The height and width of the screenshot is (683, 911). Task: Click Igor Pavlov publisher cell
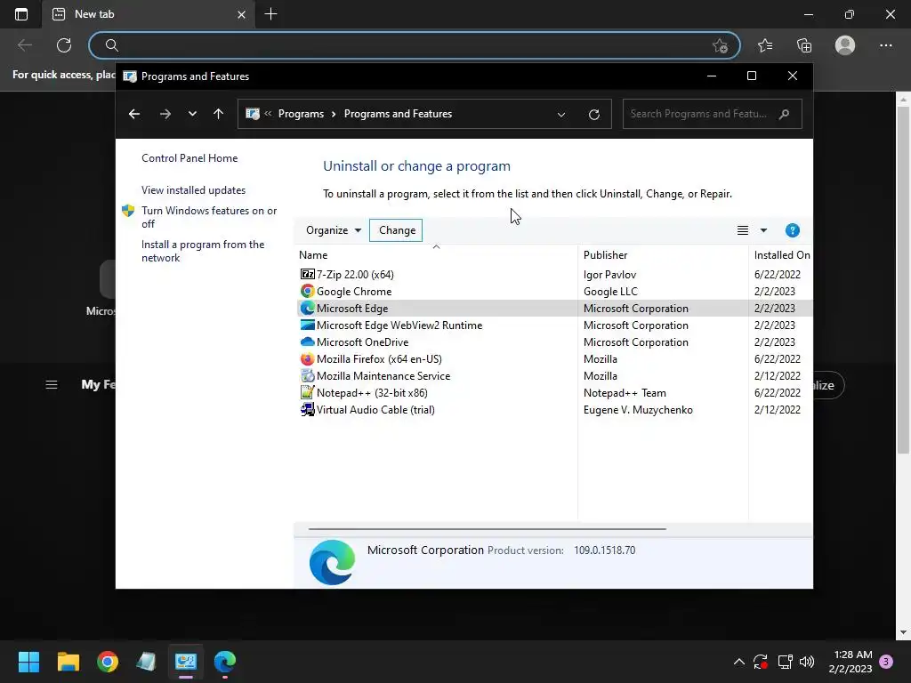pos(609,274)
